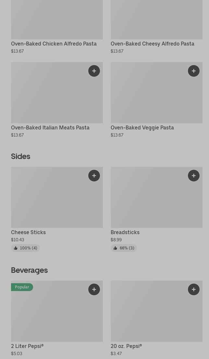The height and width of the screenshot is (359, 209).
Task: Click thumbs-up rating on Cheese Sticks
Action: point(25,248)
